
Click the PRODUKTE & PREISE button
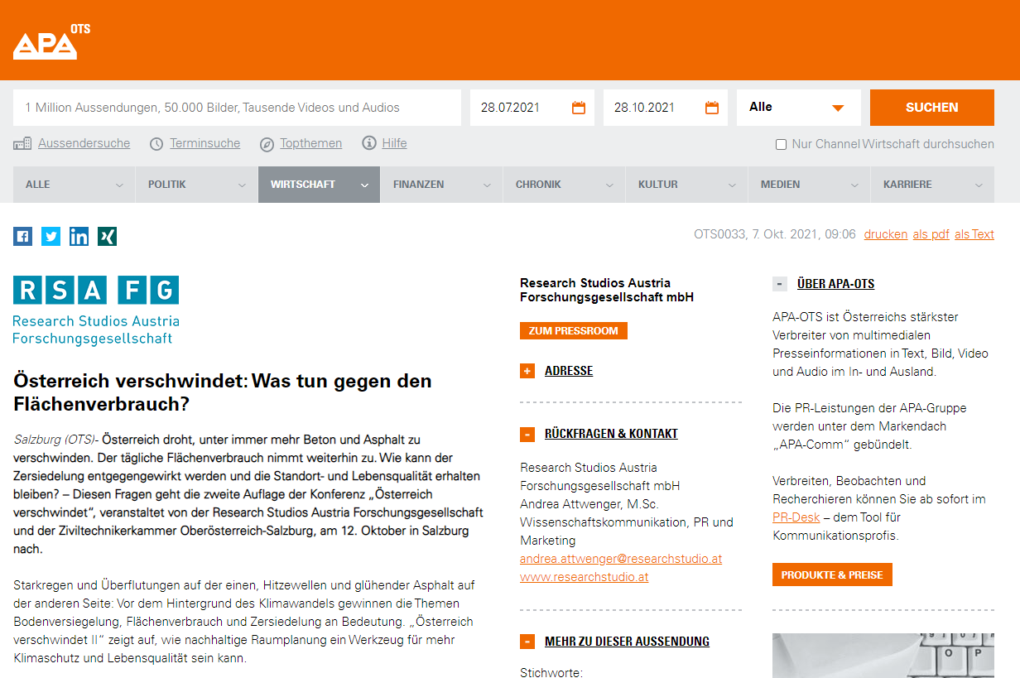(x=832, y=575)
